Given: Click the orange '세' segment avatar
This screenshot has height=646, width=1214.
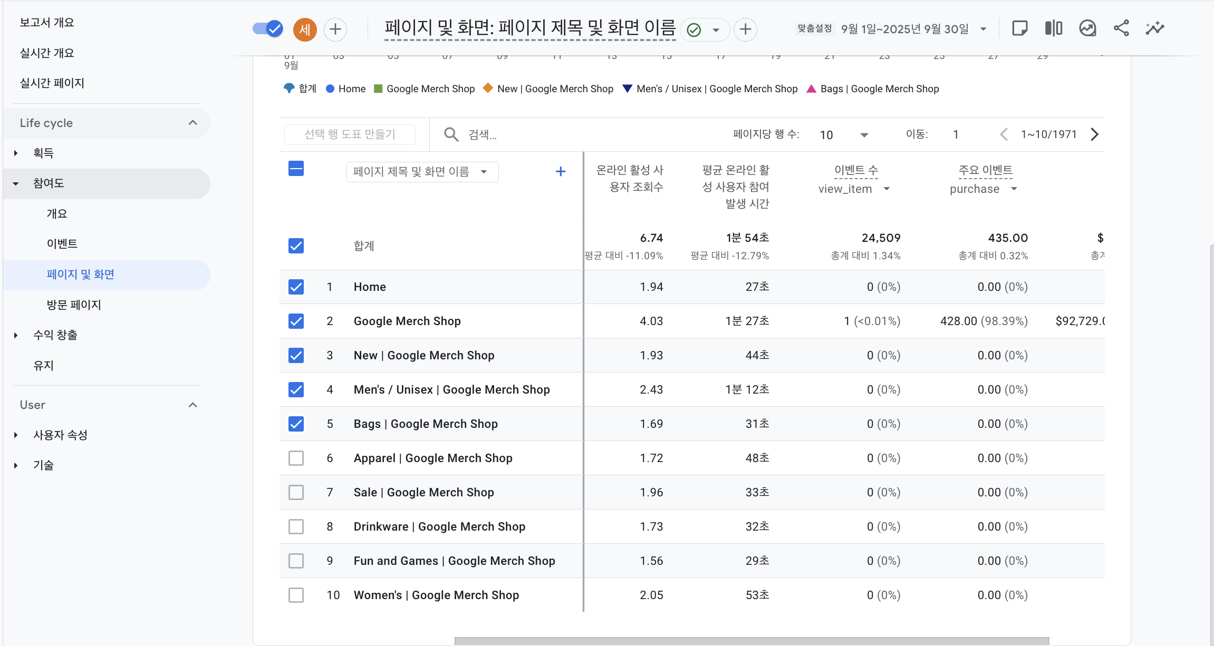Looking at the screenshot, I should (x=305, y=29).
